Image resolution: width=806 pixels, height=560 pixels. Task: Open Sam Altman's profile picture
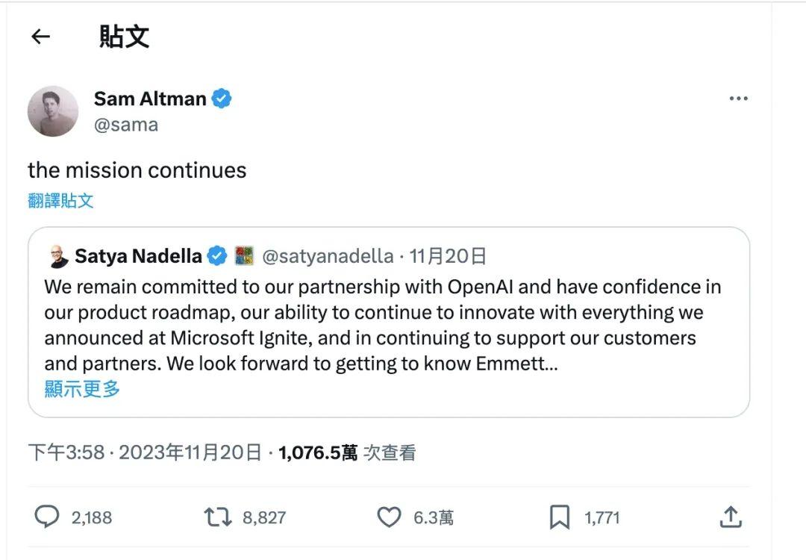pos(53,111)
